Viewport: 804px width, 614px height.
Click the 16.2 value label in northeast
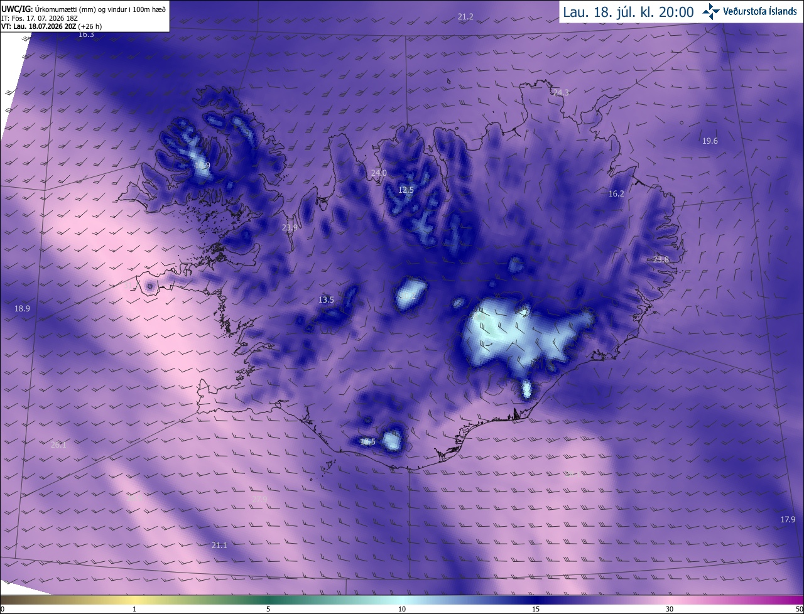(617, 194)
